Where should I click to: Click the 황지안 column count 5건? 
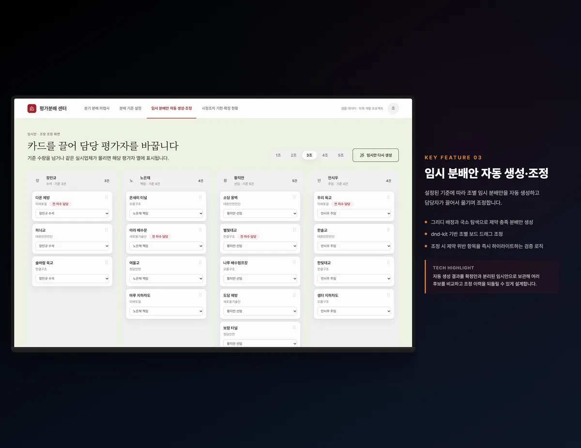point(294,181)
